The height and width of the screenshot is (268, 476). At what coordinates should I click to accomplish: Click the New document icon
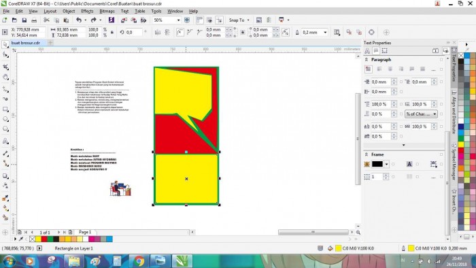point(5,20)
